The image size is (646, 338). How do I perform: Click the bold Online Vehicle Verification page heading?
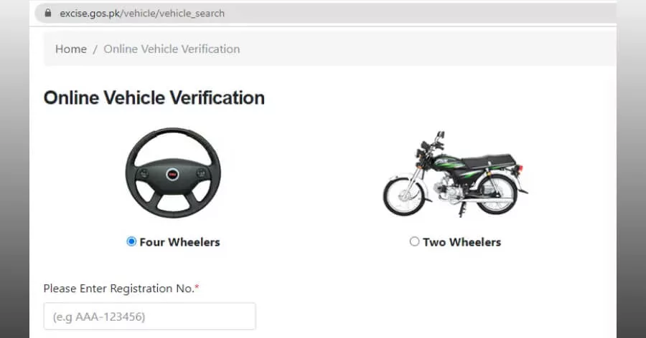154,98
